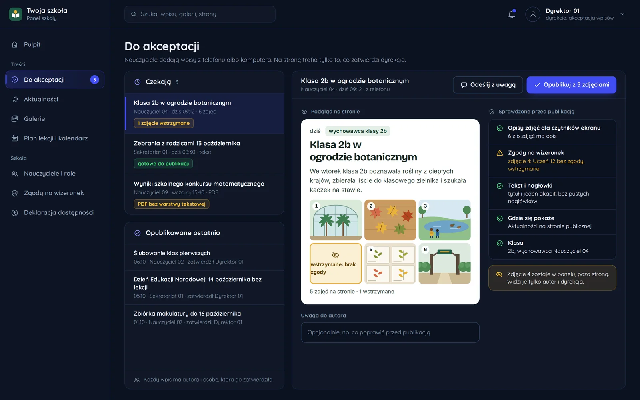Open Nauczyciele i role page
This screenshot has height=400, width=640.
[55, 174]
